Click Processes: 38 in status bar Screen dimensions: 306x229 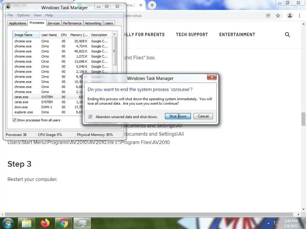pyautogui.click(x=16, y=135)
